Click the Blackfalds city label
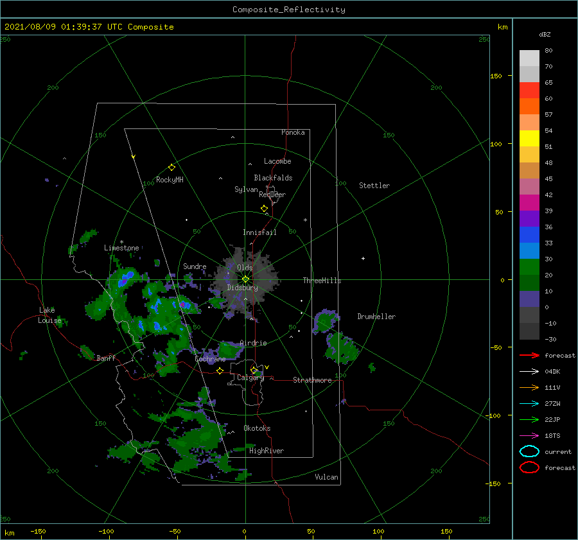The image size is (578, 540). point(273,178)
